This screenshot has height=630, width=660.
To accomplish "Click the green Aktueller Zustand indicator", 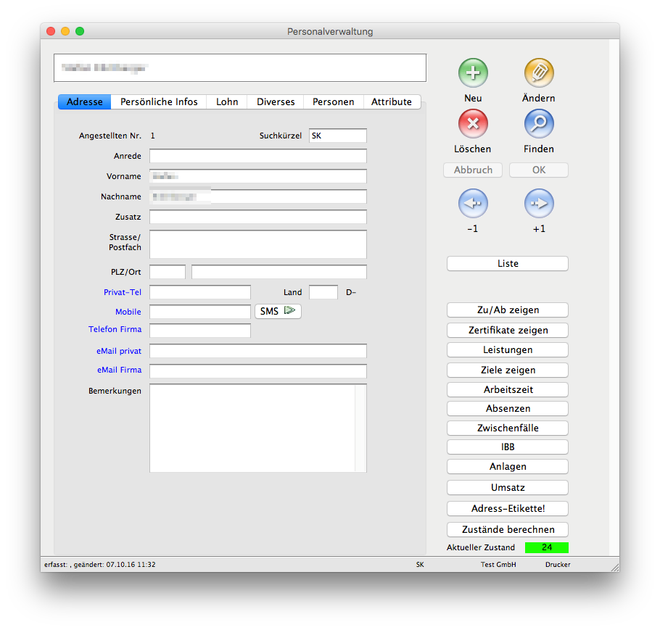I will point(546,547).
